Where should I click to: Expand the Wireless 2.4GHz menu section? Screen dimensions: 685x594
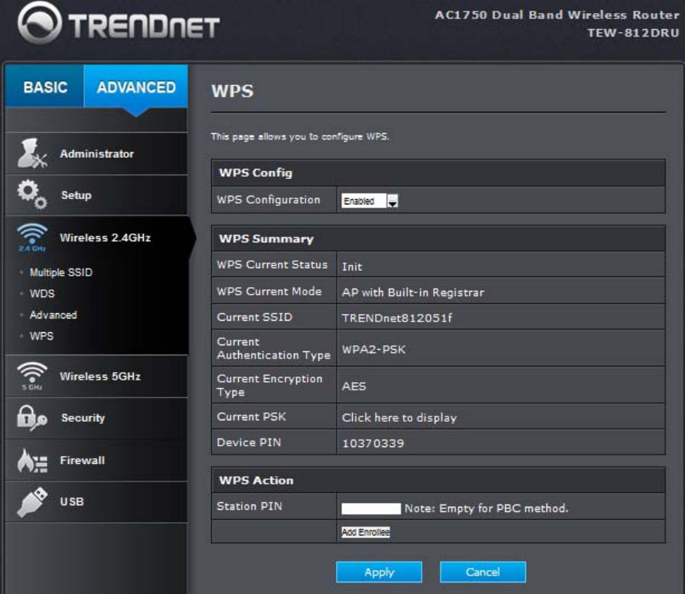coord(98,237)
